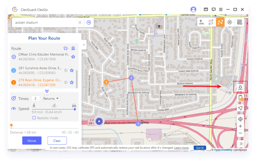Click the locate current position icon

(240, 119)
